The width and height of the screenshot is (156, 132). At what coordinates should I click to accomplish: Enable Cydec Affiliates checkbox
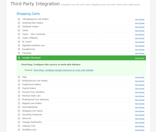[x=19, y=38]
